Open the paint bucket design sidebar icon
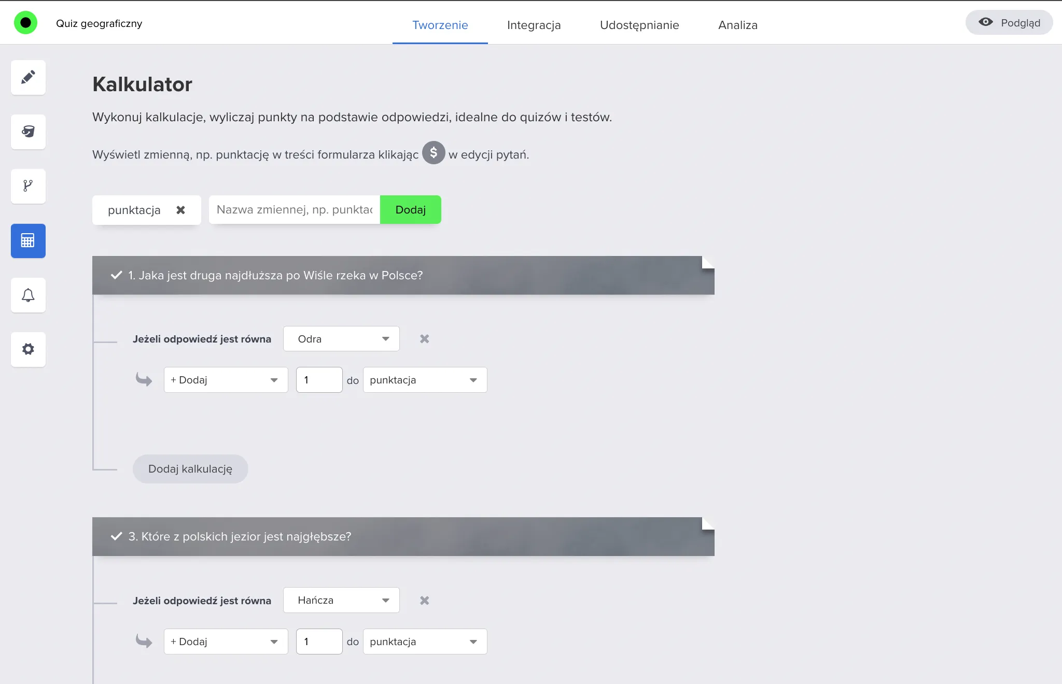Viewport: 1062px width, 684px height. 28,132
